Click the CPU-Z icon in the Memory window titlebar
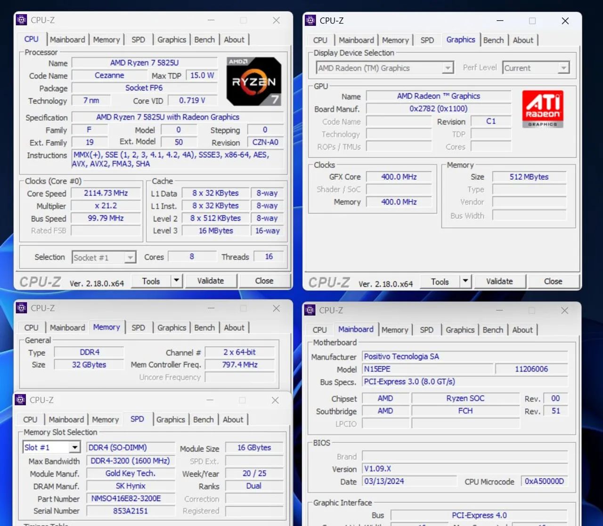The image size is (603, 526). (x=21, y=308)
